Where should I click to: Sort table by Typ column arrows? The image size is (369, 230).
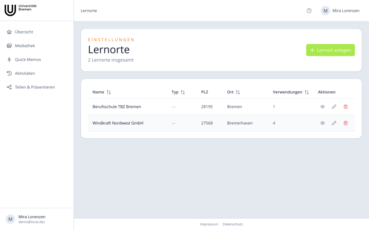click(x=183, y=92)
